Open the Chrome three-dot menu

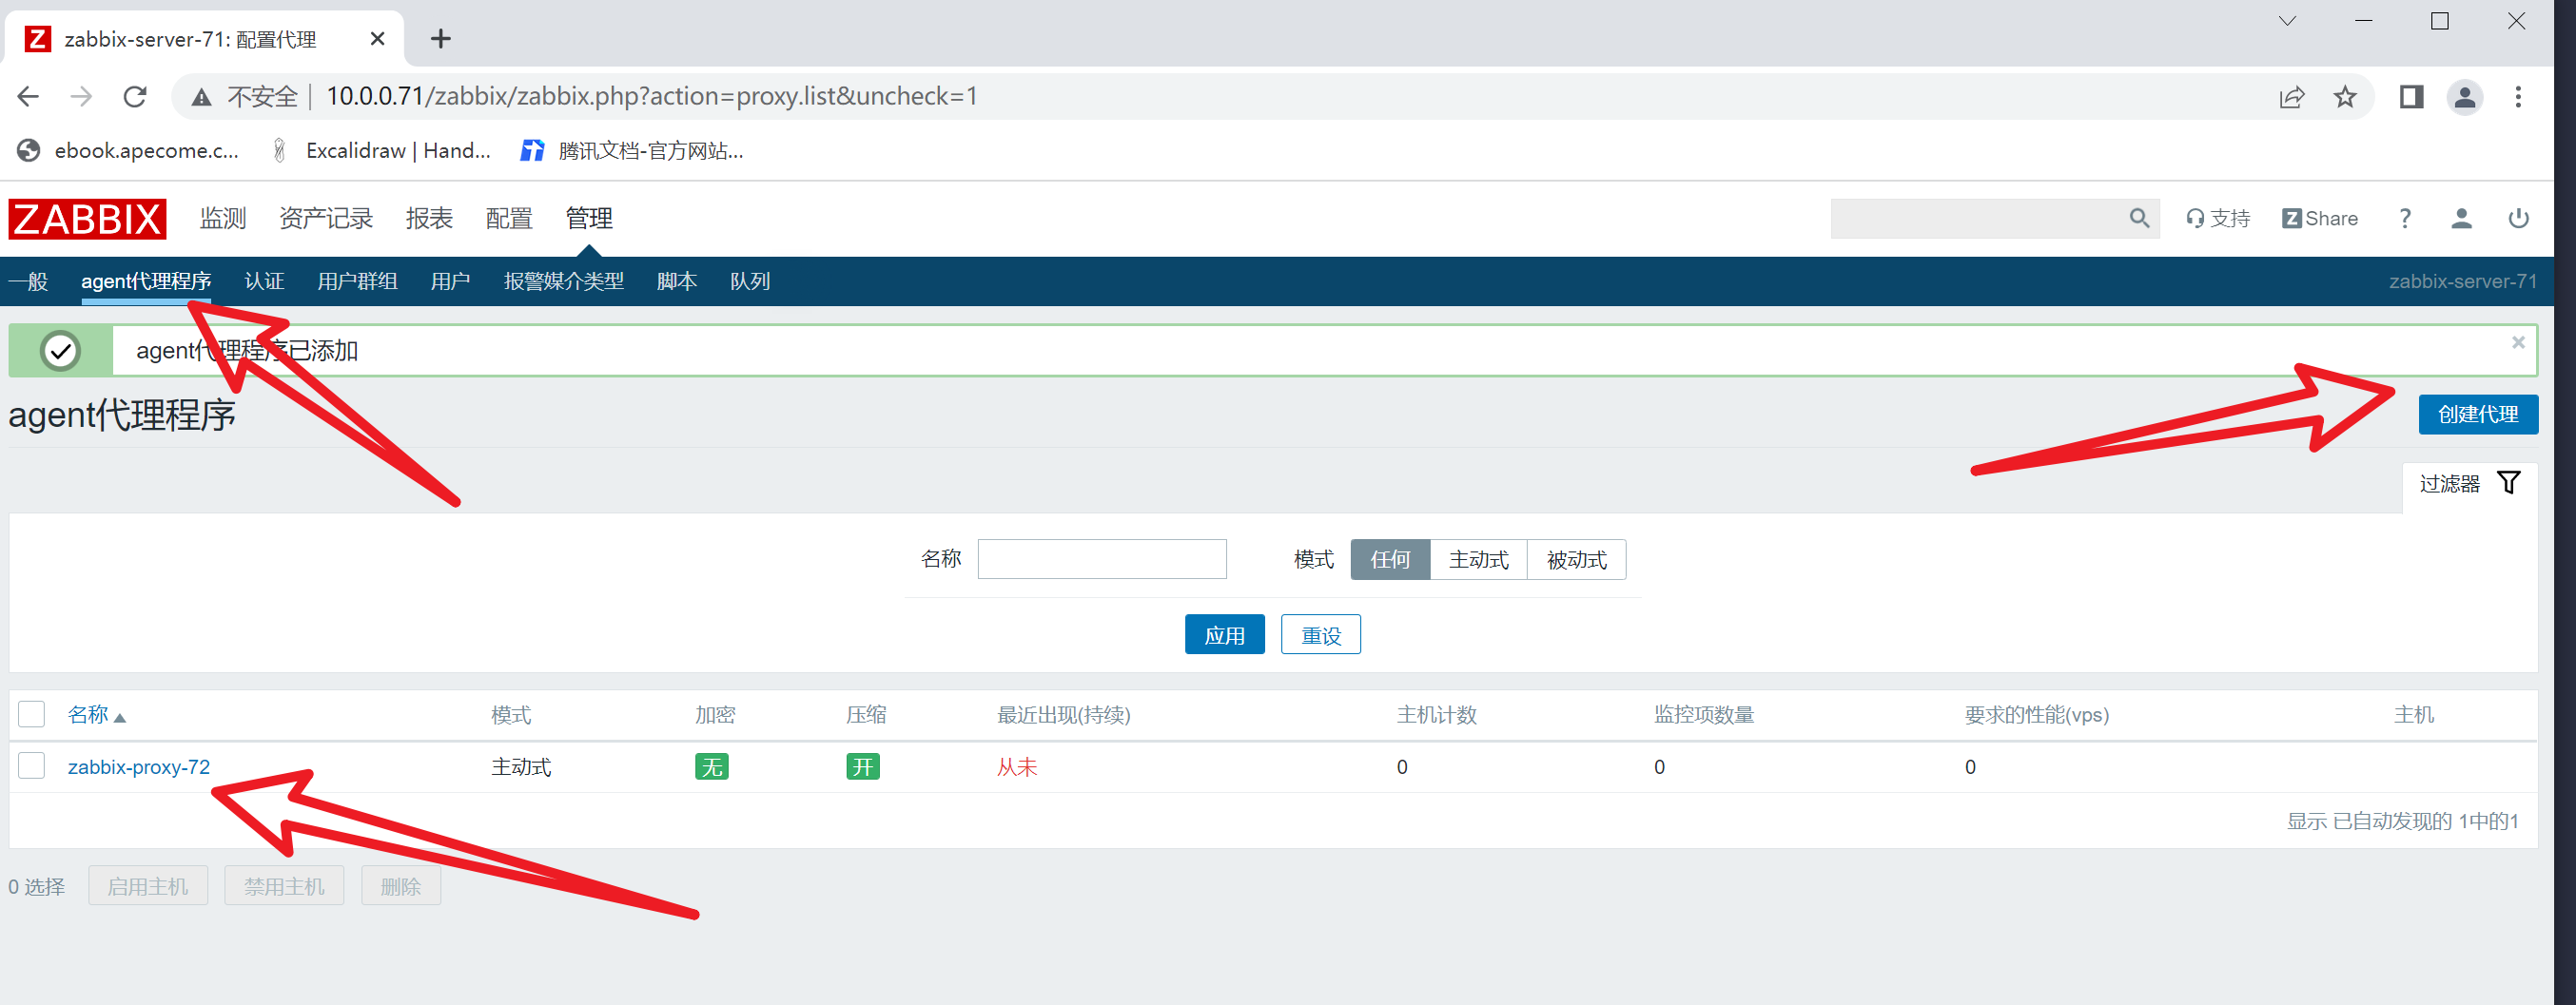[2519, 97]
